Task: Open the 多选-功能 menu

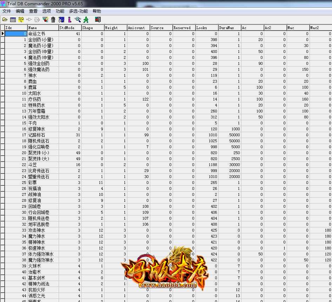Action: tap(78, 11)
